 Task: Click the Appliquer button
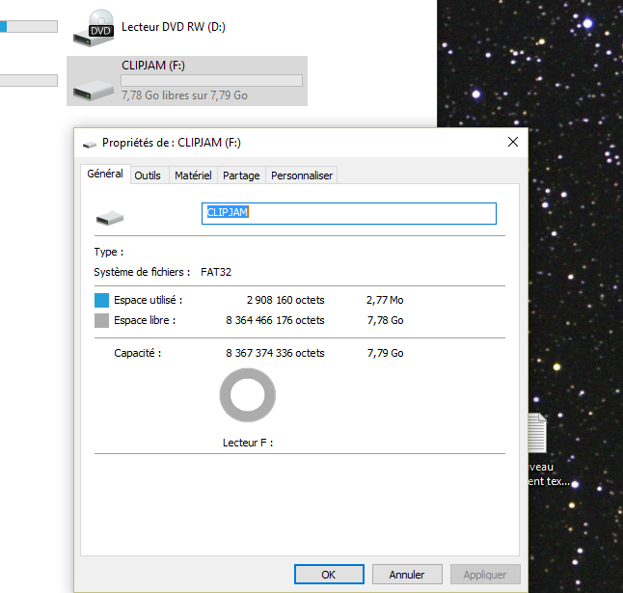point(485,575)
